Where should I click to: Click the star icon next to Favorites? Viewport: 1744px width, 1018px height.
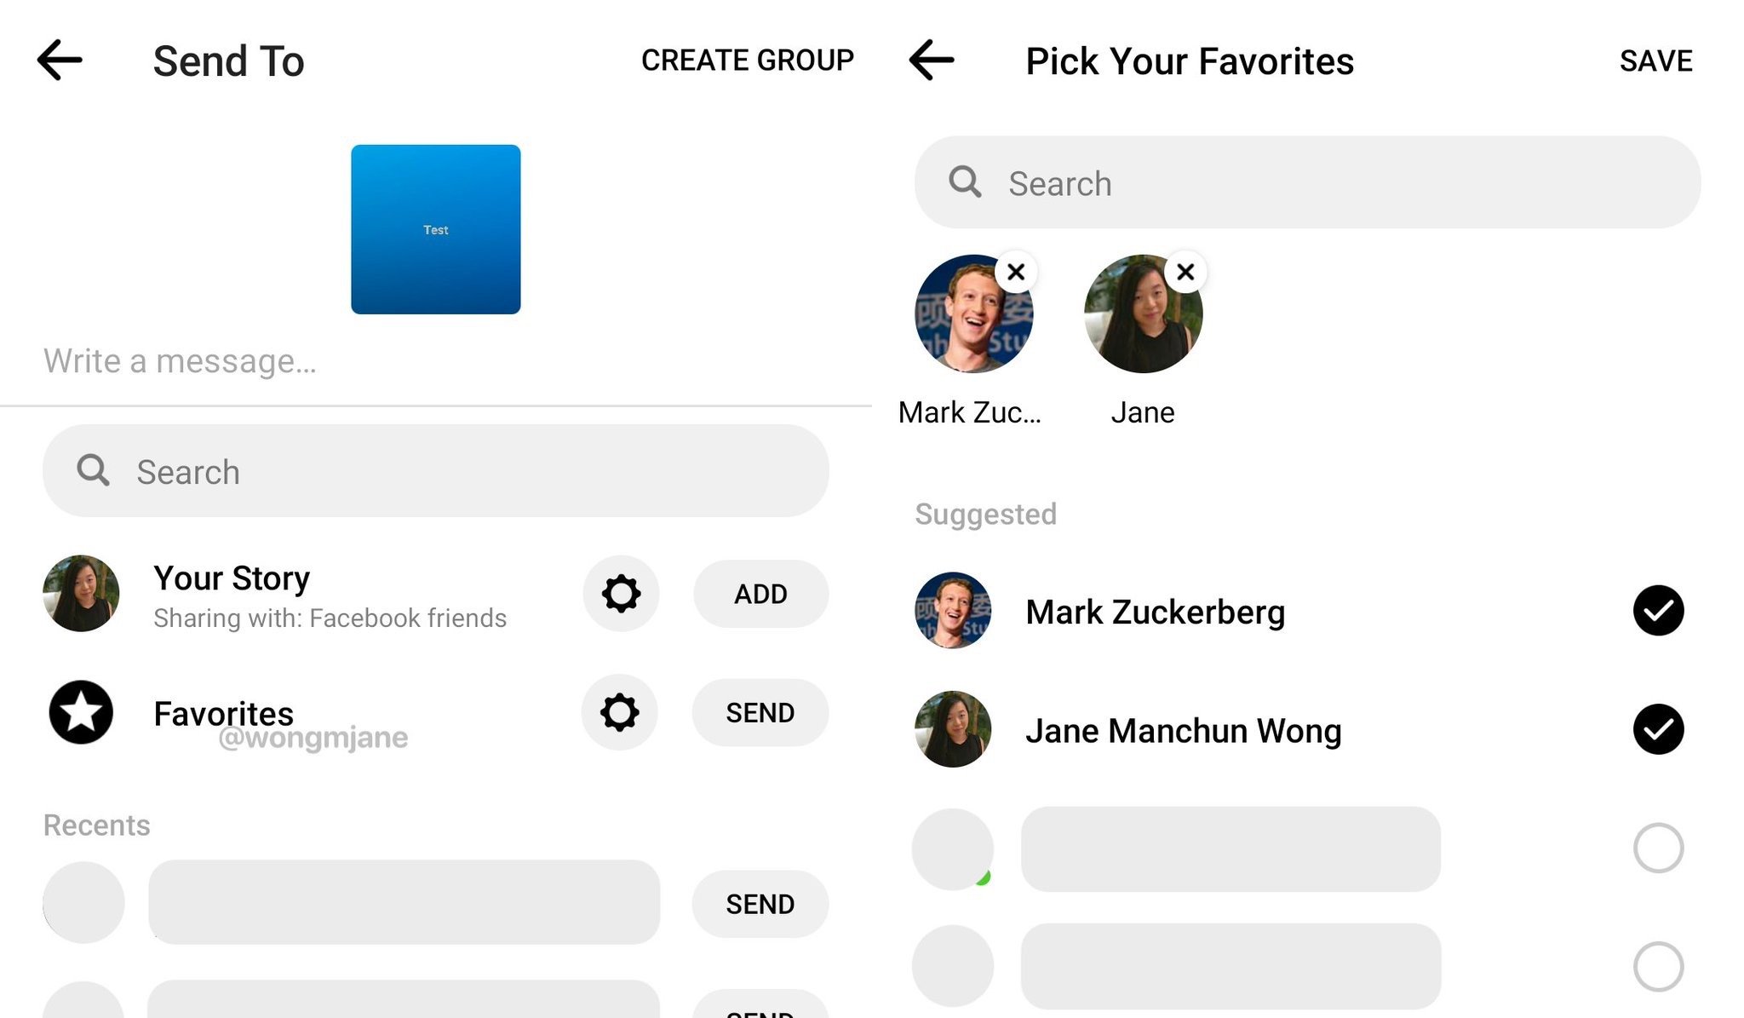pos(78,712)
